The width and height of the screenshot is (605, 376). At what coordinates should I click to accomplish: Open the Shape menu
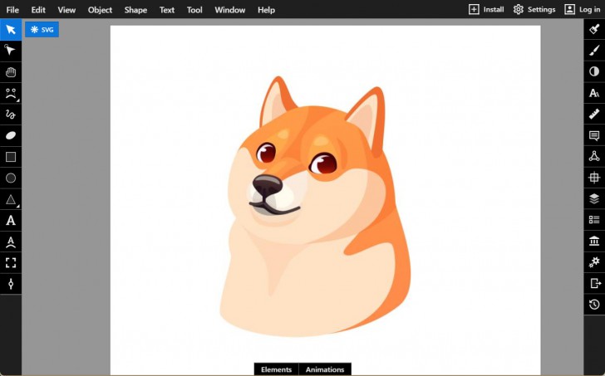pos(135,10)
